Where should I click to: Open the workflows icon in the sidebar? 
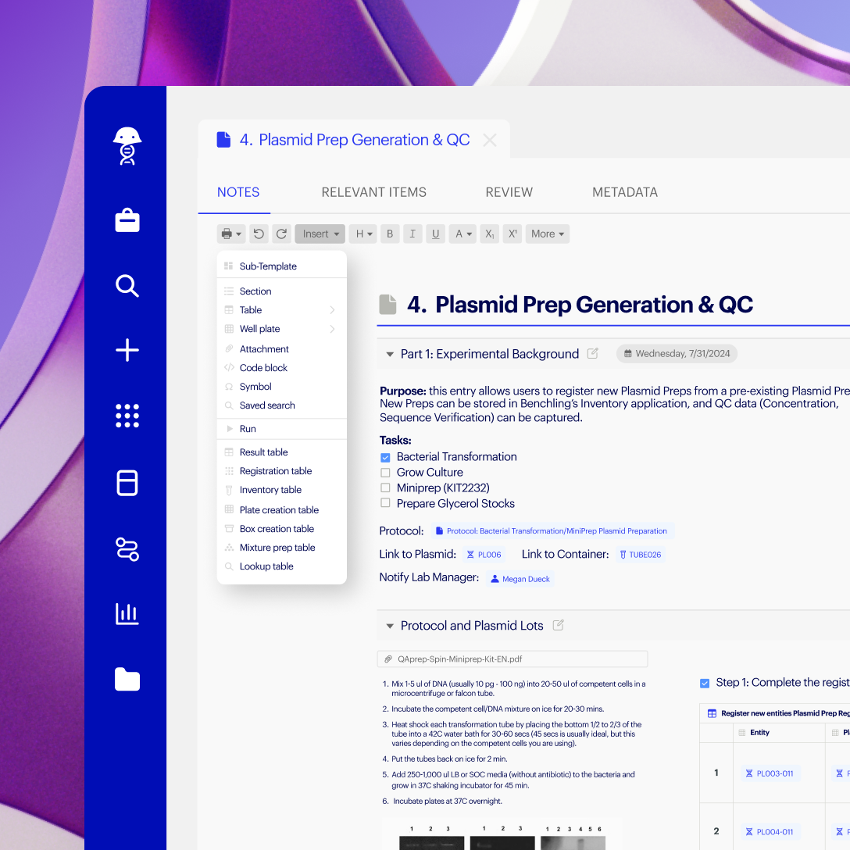(127, 548)
